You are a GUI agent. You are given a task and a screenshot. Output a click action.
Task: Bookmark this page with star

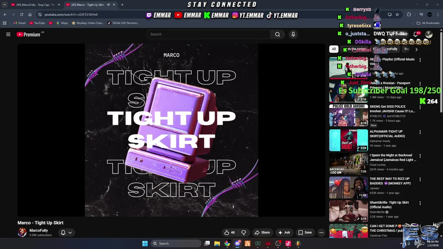tap(397, 15)
